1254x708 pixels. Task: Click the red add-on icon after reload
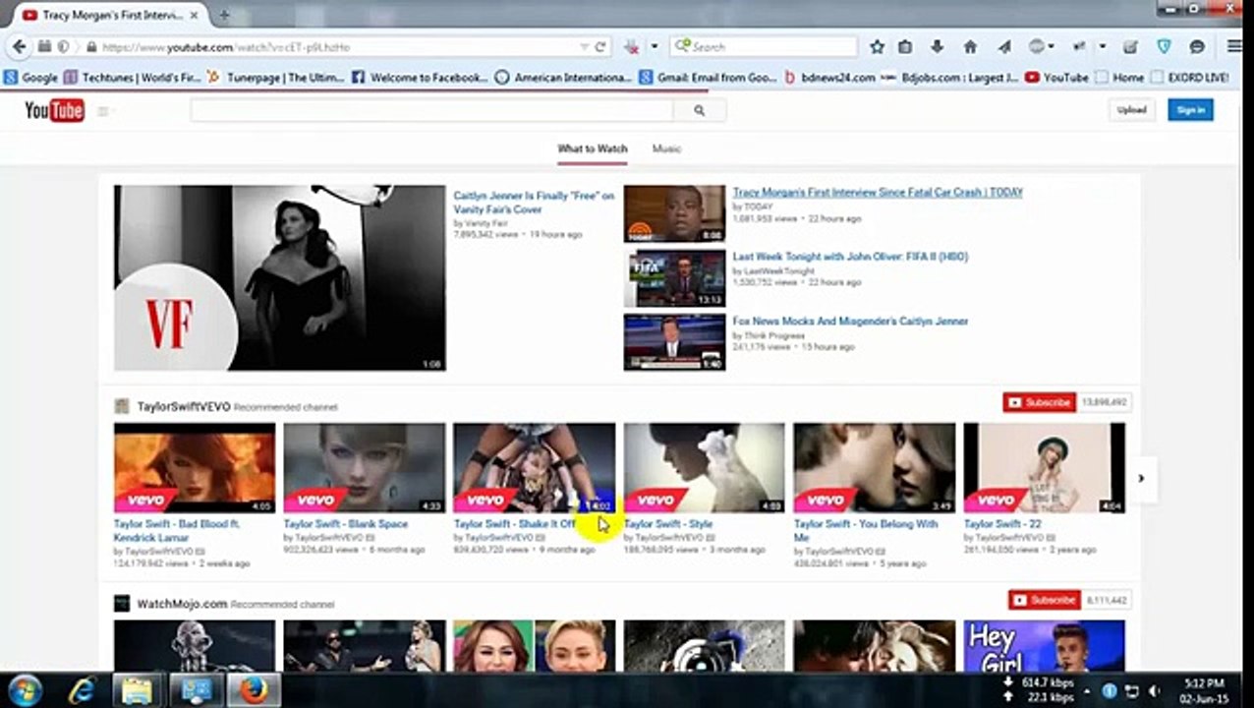tap(632, 46)
